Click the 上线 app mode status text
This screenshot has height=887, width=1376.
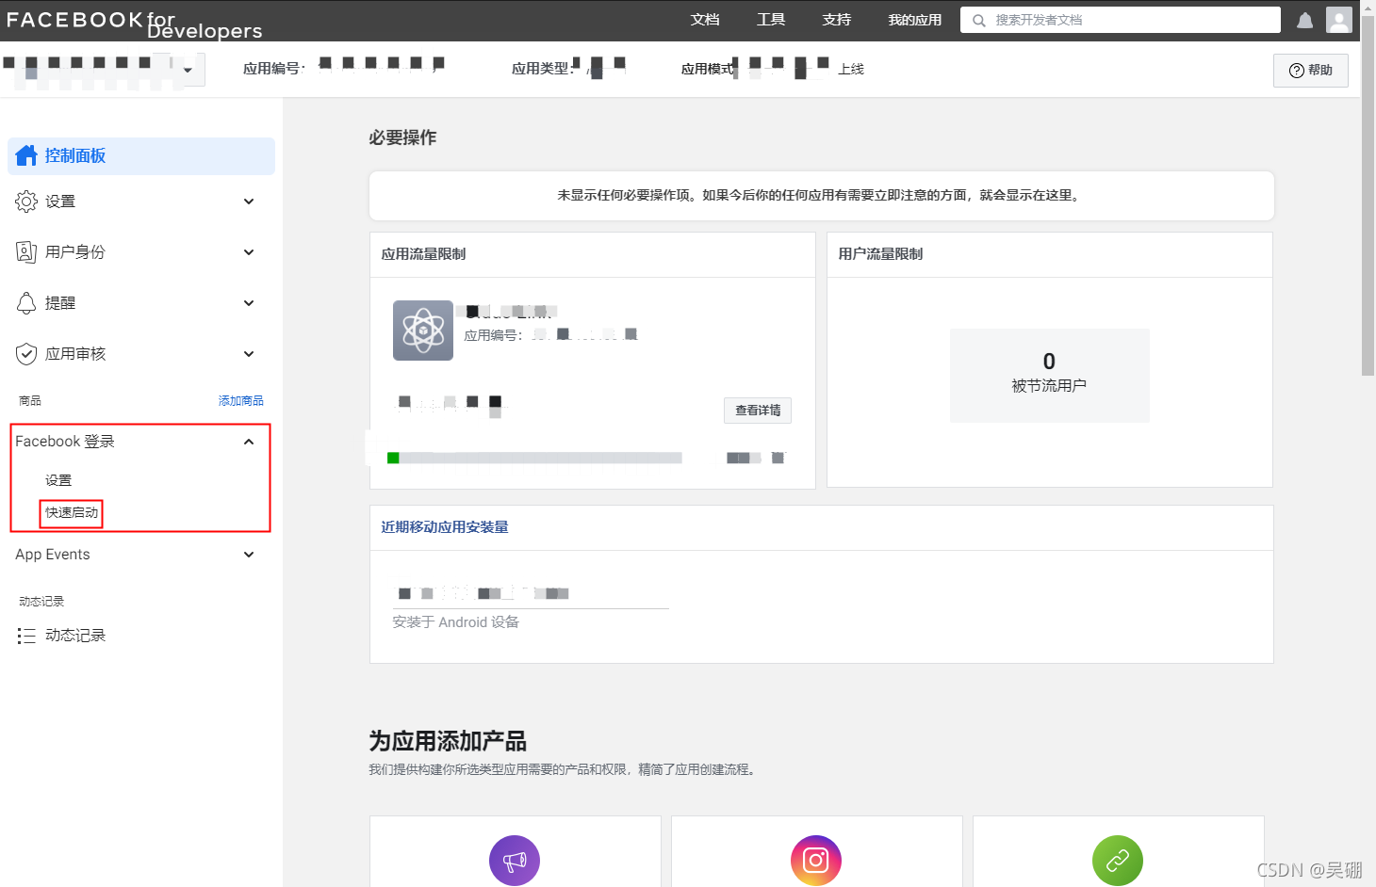[851, 70]
